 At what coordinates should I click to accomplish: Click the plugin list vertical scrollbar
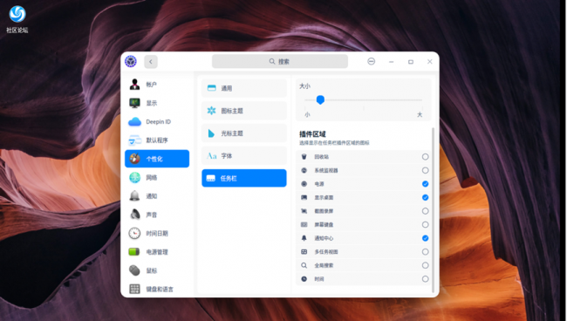[x=434, y=210]
